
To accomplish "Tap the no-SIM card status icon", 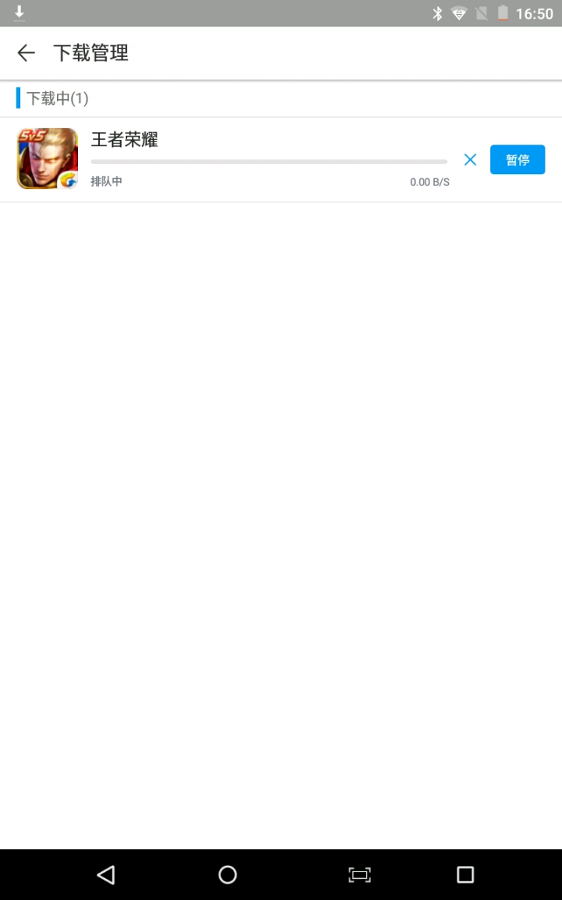I will pos(482,13).
